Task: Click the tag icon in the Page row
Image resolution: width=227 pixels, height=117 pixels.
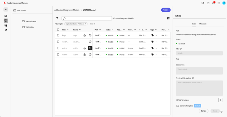Action: point(153,35)
